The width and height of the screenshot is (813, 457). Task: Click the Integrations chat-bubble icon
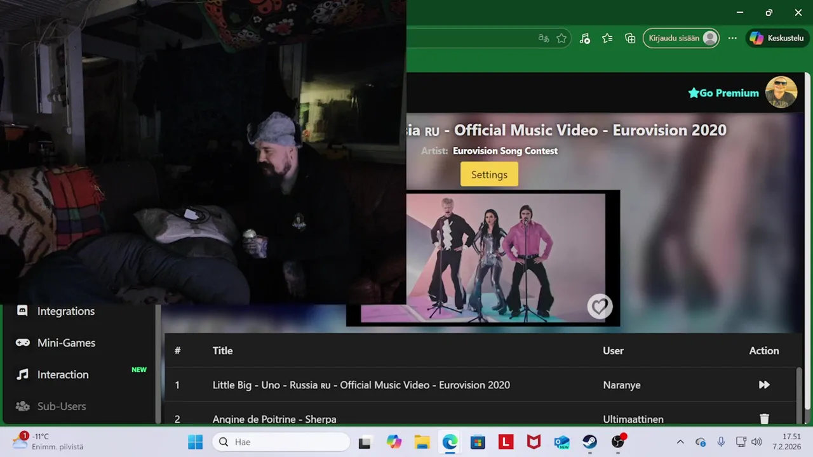(22, 311)
